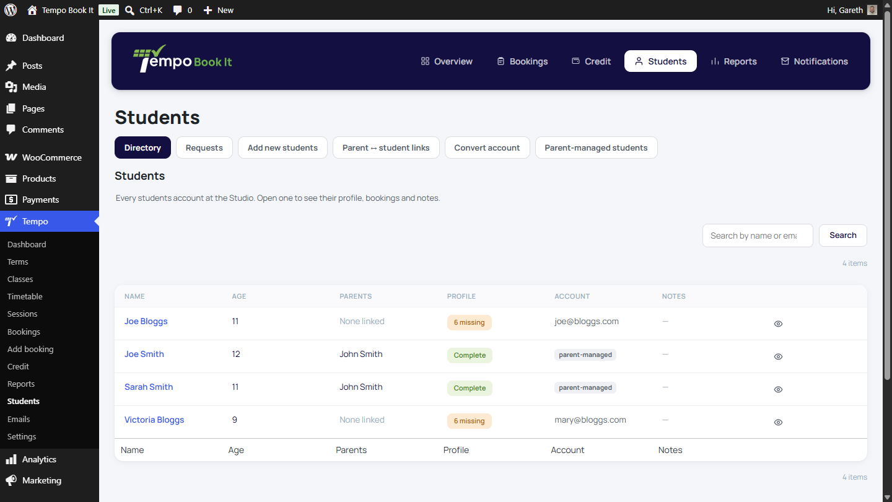The image size is (892, 502).
Task: Click the Comments icon in sidebar
Action: point(11,130)
